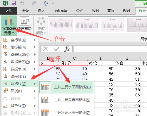Open Insert Function with the fx button
This screenshot has width=147, height=116.
click(x=67, y=49)
